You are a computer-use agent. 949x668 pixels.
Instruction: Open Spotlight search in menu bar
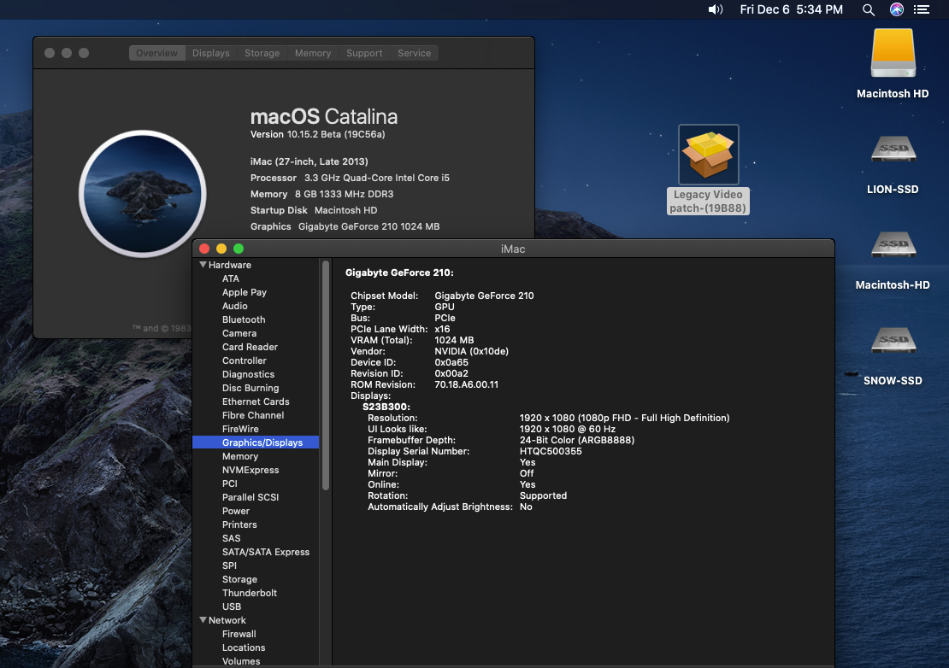tap(868, 9)
